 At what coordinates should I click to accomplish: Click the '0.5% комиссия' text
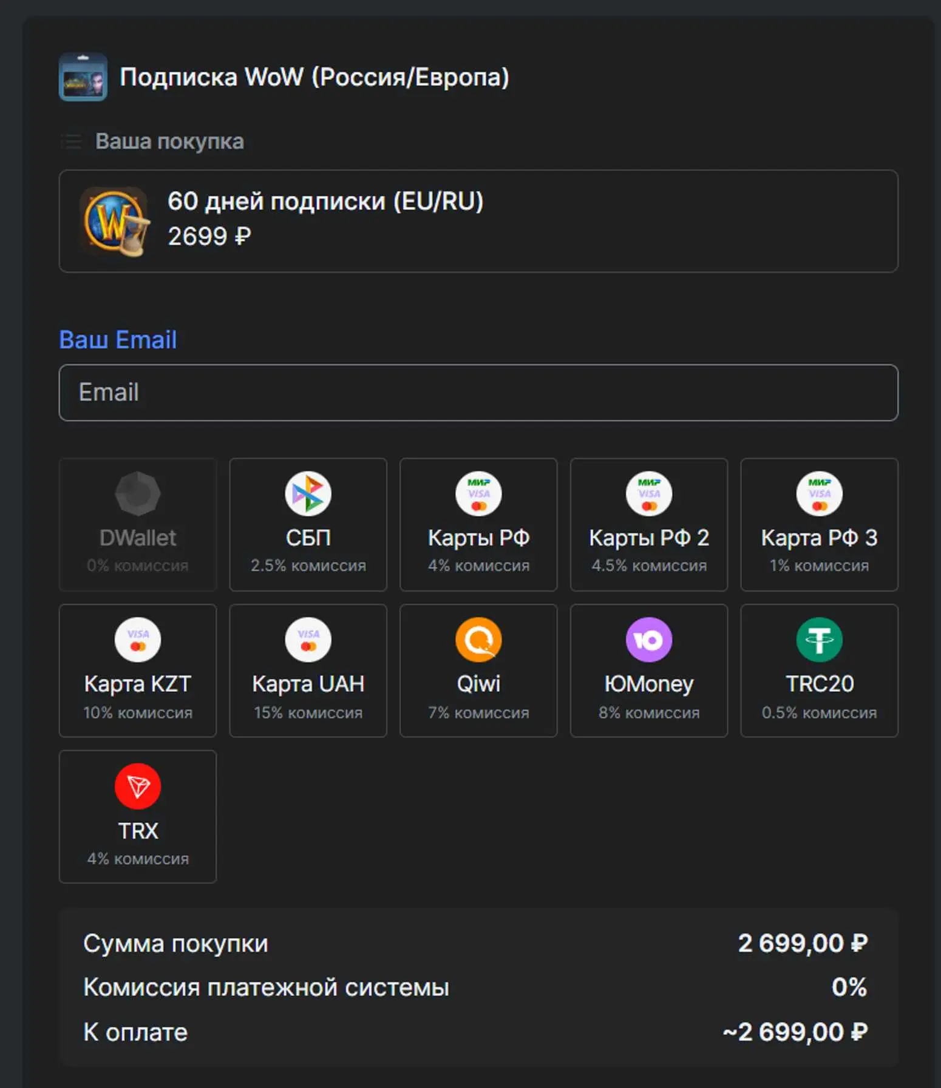pos(819,712)
